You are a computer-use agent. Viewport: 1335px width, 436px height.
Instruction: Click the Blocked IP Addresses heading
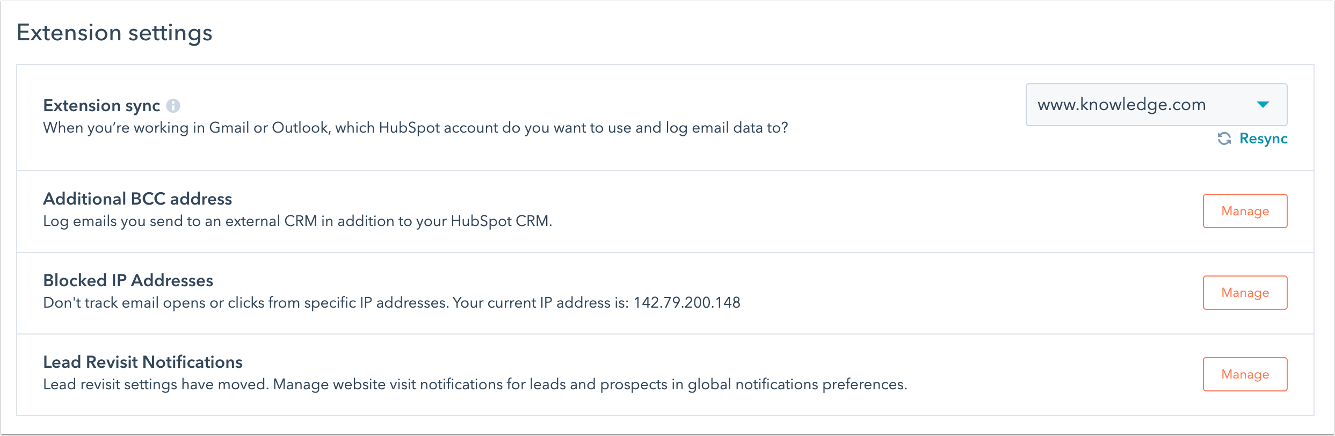128,280
